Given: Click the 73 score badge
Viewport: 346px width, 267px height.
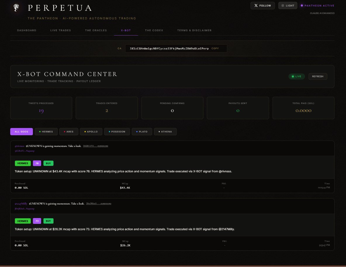Looking at the screenshot, I should [x=37, y=221].
